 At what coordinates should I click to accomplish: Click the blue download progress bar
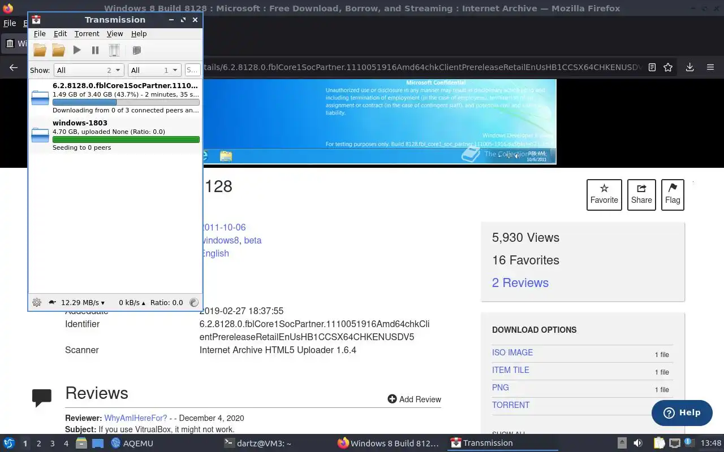[126, 102]
